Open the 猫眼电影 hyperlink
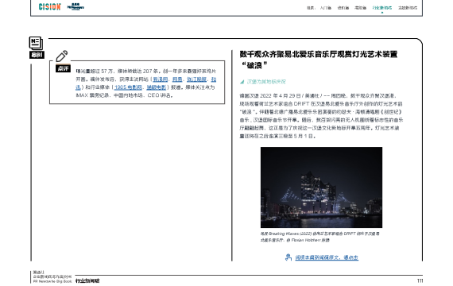 [157, 87]
